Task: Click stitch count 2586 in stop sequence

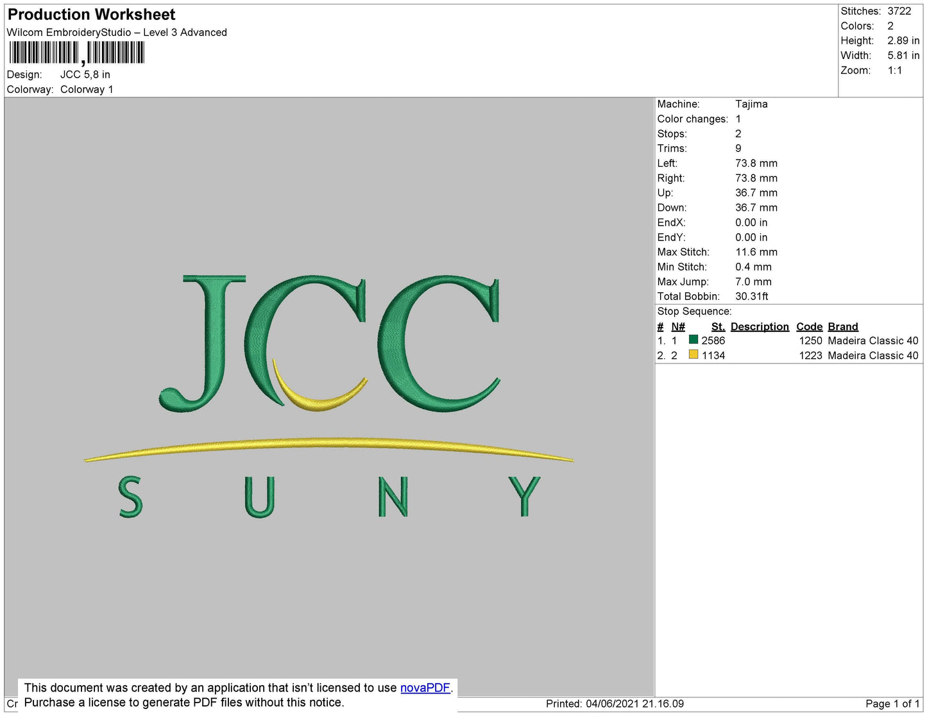Action: 713,340
